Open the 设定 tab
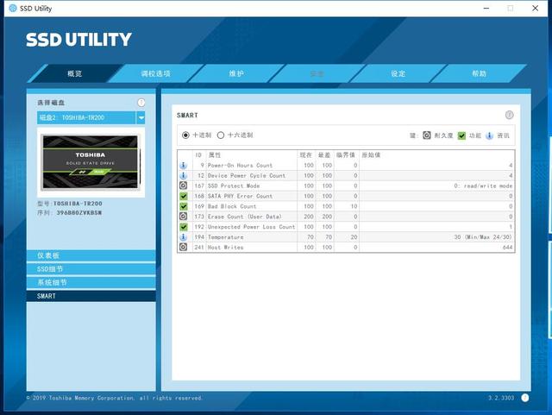 (398, 73)
